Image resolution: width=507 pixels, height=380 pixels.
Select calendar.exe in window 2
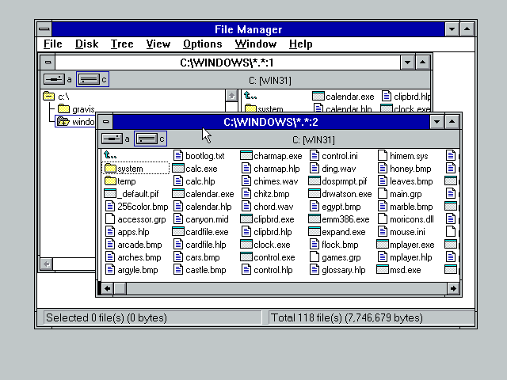(x=204, y=194)
